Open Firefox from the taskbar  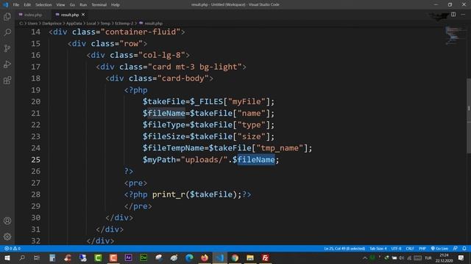205,257
